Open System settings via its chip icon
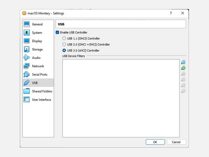The width and height of the screenshot is (209, 157). tap(27, 32)
